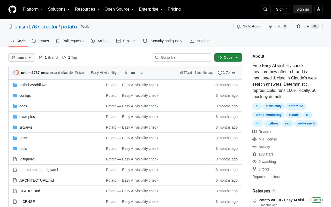Open the main branch selector dropdown

(22, 57)
